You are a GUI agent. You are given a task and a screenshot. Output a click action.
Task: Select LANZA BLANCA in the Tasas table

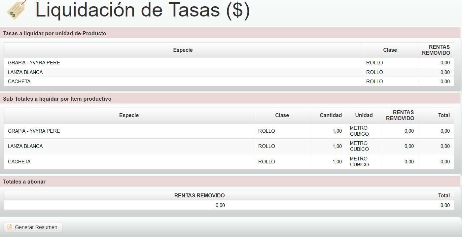click(25, 72)
